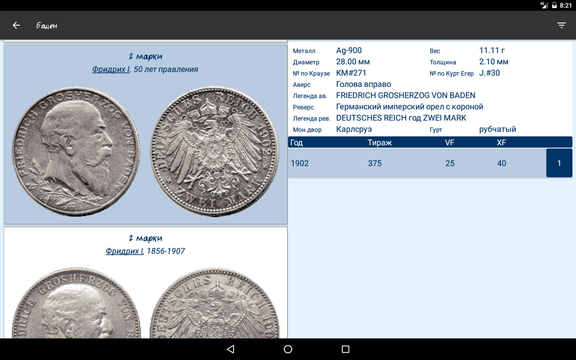Tap the reverse description Германский имперский орел с короной
The width and height of the screenshot is (576, 360).
(x=409, y=107)
